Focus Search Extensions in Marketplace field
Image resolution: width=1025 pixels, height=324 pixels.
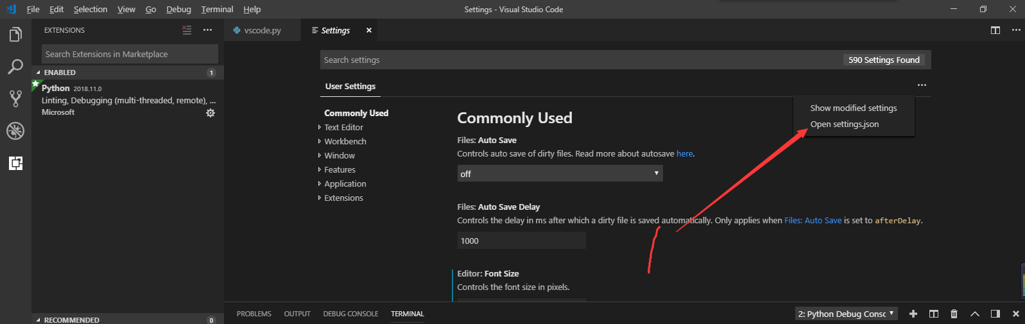pyautogui.click(x=130, y=54)
